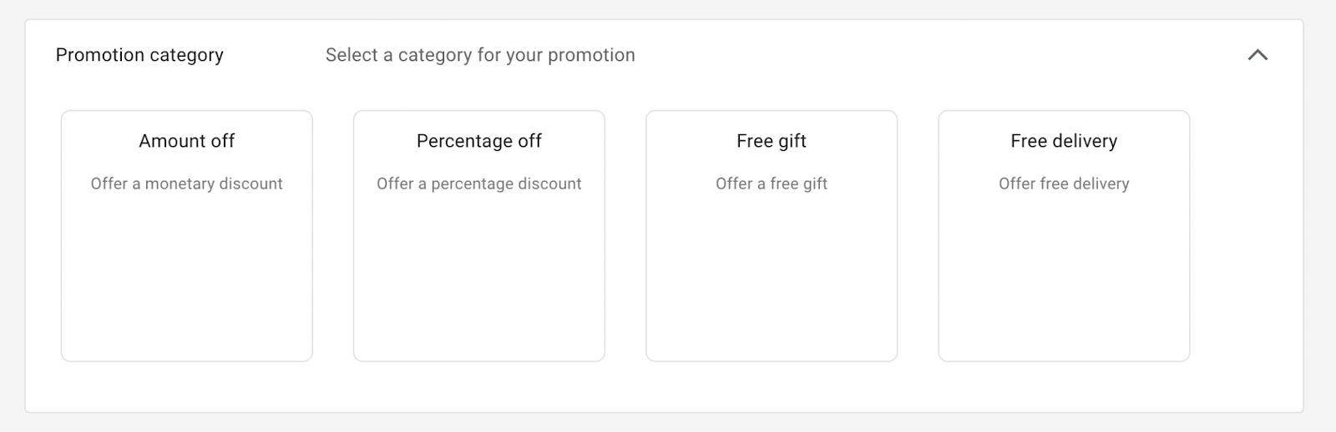Click blank space inside Free delivery card
Screen dimensions: 1336x432
tap(1063, 284)
